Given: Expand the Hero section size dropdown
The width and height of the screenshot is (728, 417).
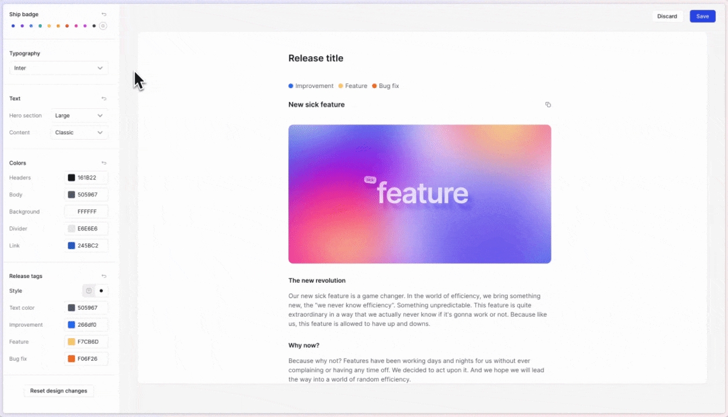Looking at the screenshot, I should pyautogui.click(x=79, y=116).
